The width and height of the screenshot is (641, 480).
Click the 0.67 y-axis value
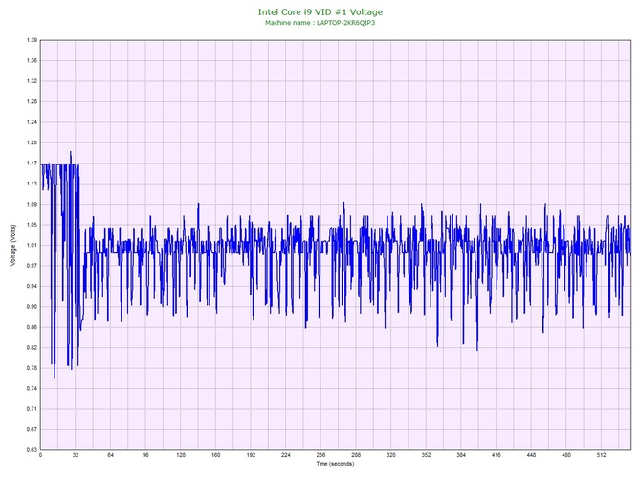point(32,429)
